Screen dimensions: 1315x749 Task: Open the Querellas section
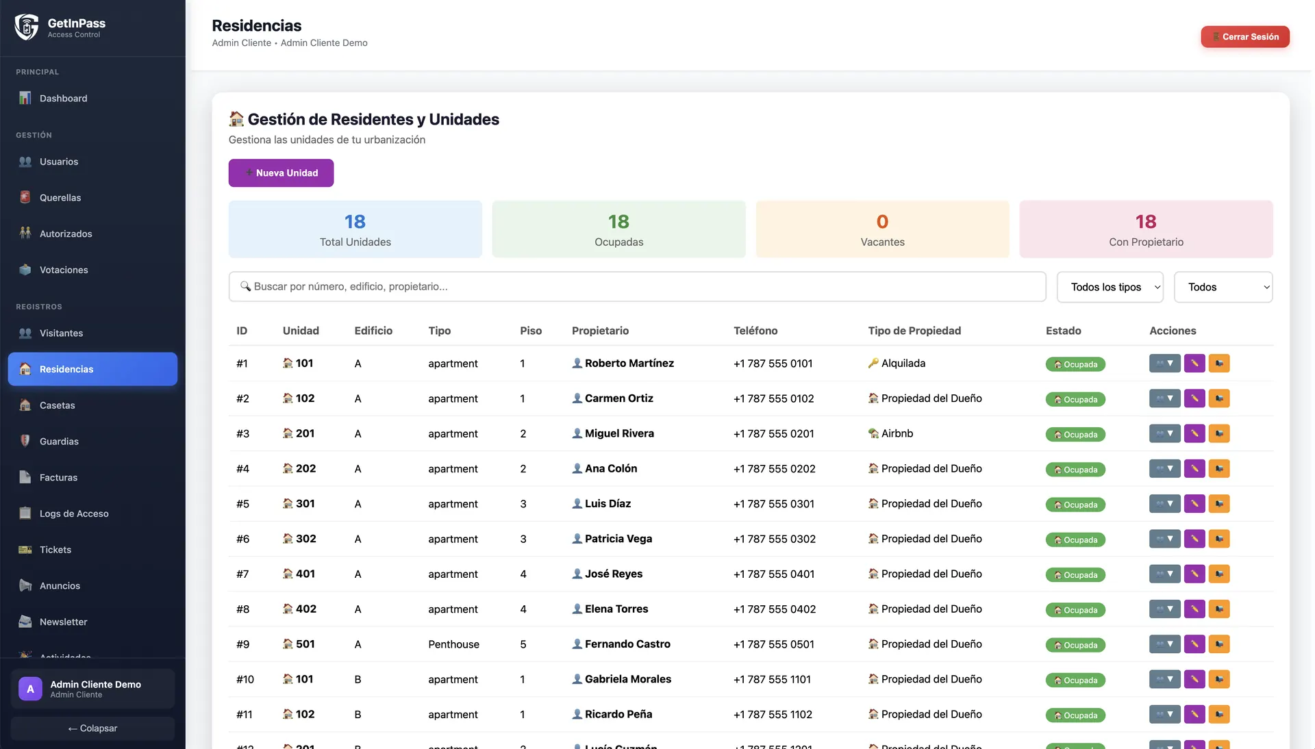tap(92, 198)
